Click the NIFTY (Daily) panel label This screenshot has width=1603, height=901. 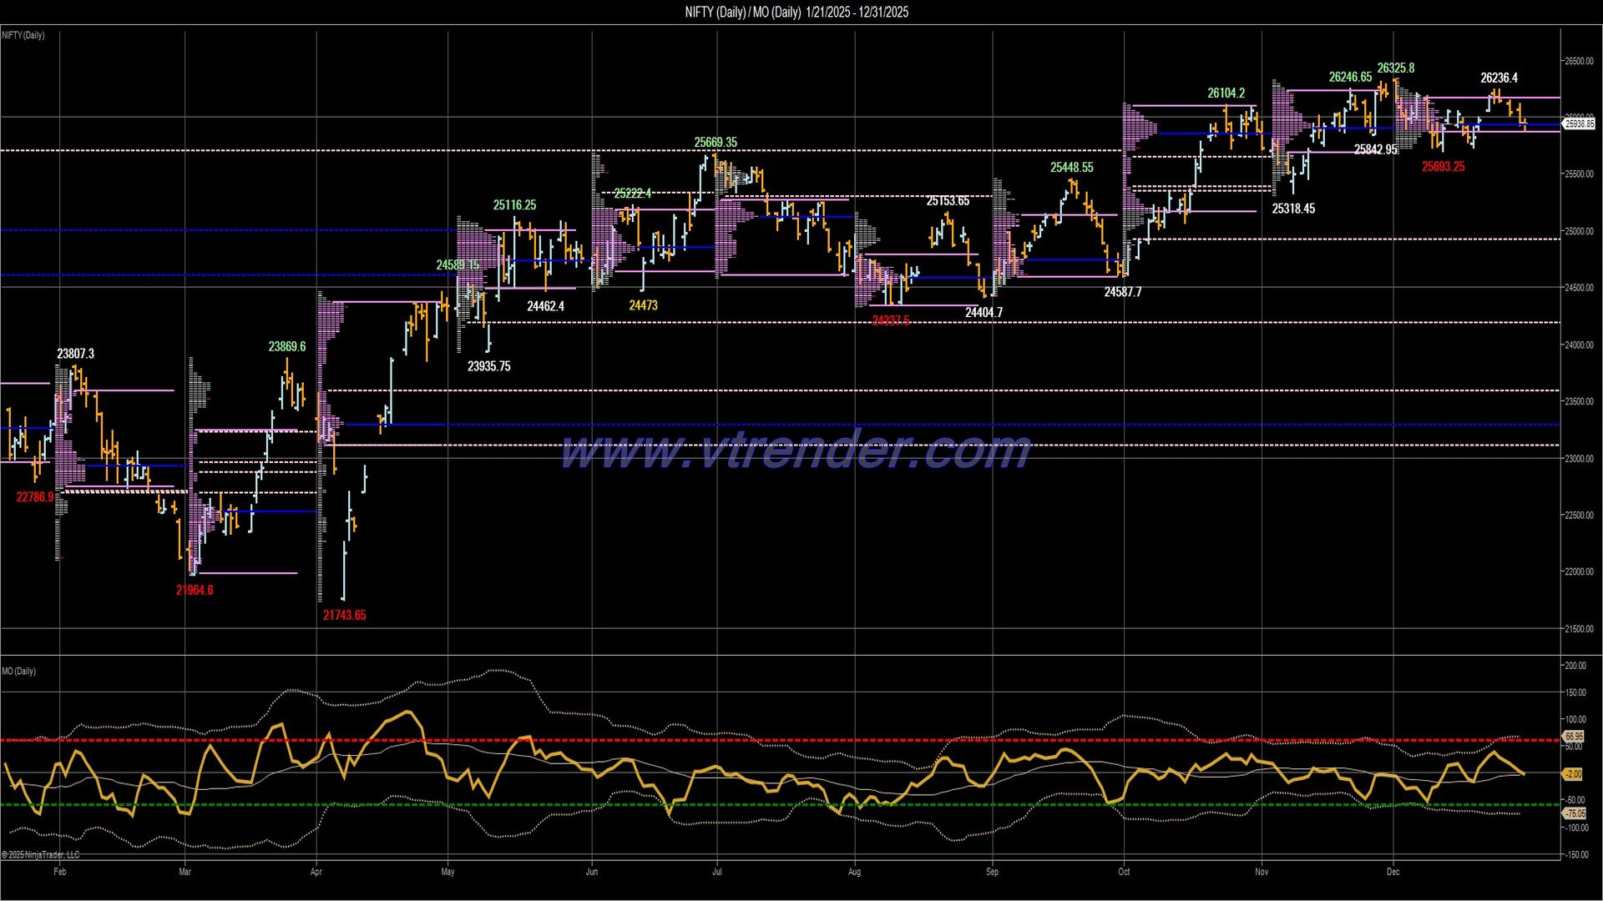click(x=24, y=35)
